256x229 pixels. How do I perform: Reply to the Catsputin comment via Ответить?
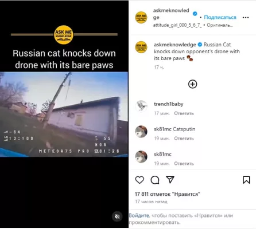click(184, 139)
